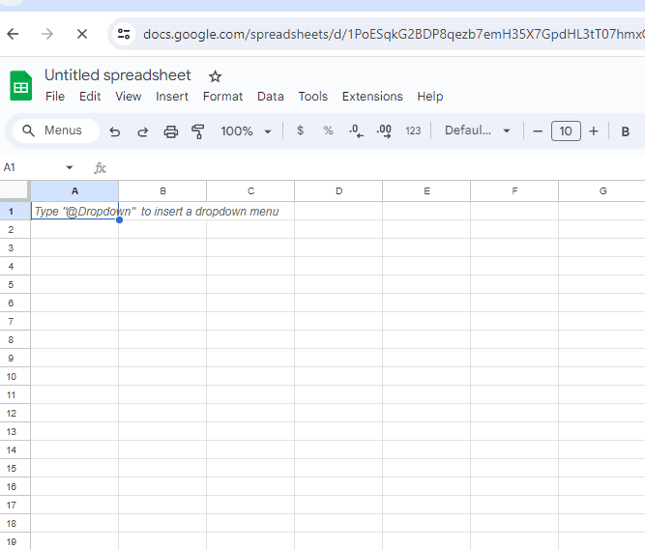
Task: Rename the Untitled spreadsheet title
Action: point(118,75)
